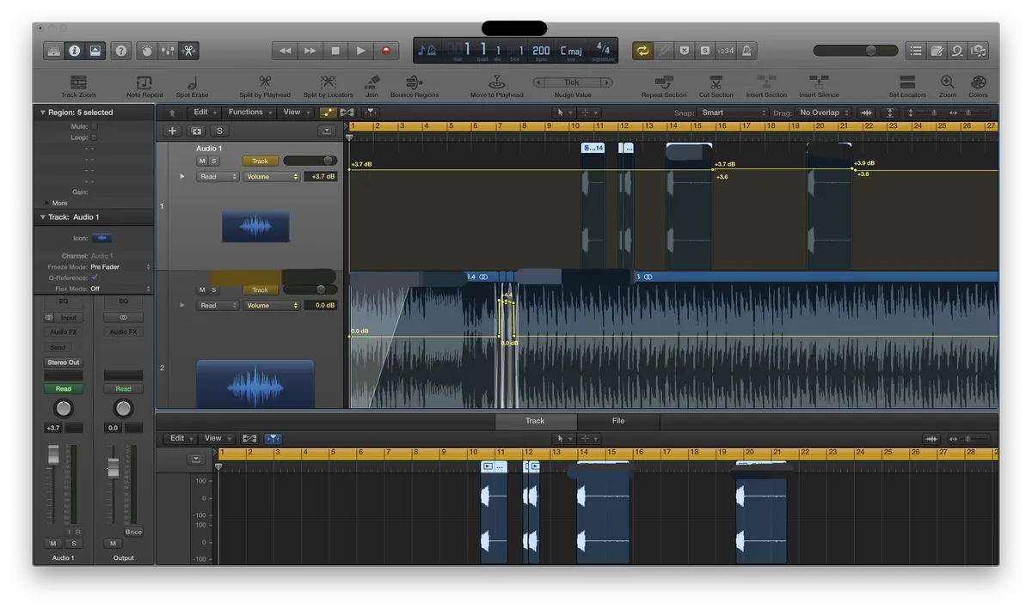Open the Loop browser icon

tap(956, 51)
